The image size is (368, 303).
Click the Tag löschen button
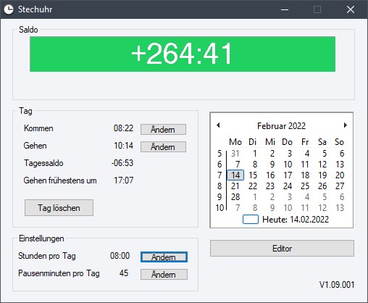pos(59,208)
